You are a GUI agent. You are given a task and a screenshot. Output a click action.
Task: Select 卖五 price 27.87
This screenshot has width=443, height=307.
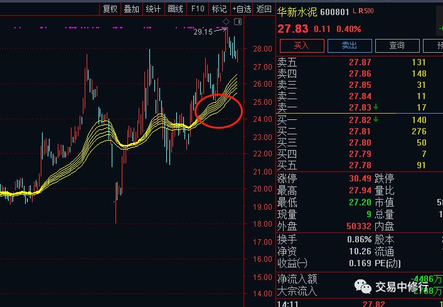(x=360, y=62)
